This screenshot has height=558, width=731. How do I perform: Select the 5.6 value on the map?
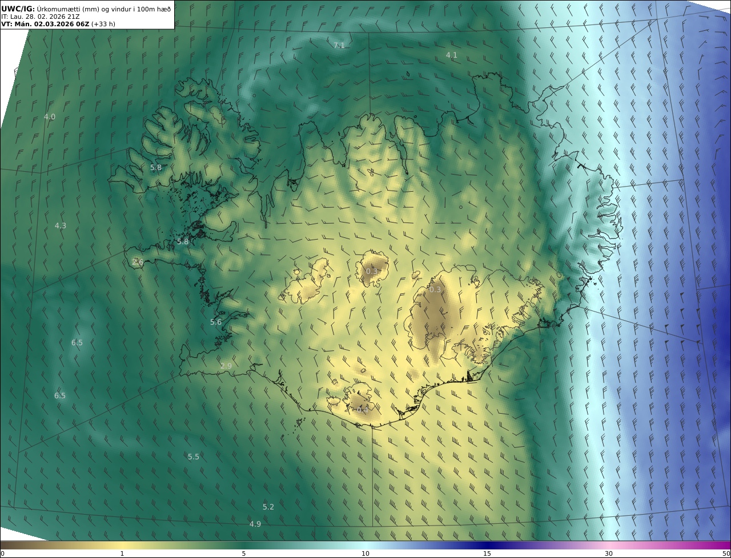pos(216,322)
